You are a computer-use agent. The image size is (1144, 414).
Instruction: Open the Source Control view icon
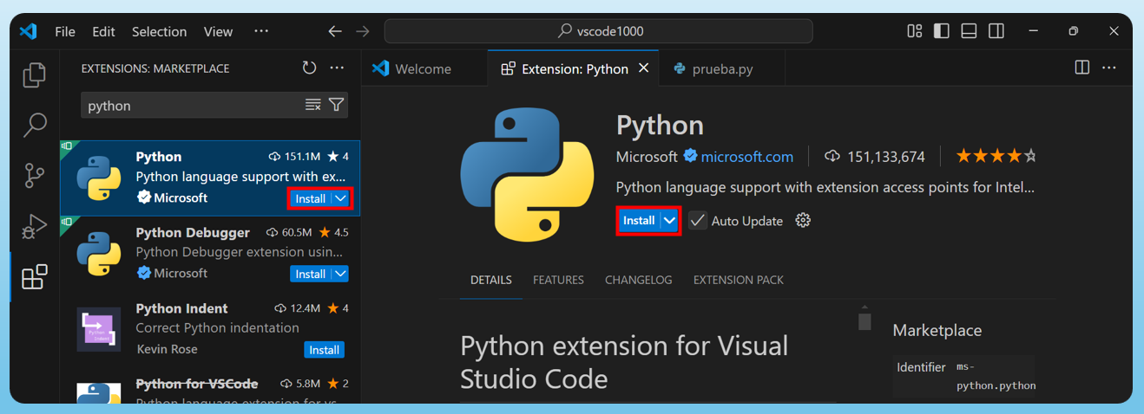tap(34, 176)
